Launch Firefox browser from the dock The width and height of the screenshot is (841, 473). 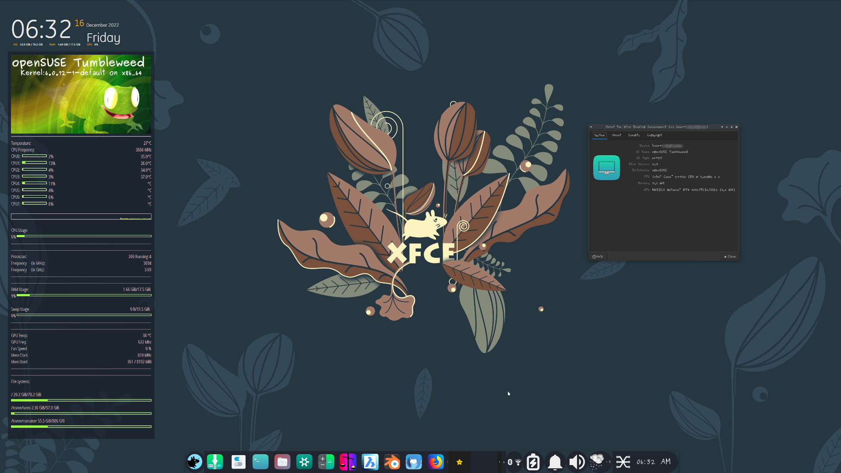click(x=436, y=462)
